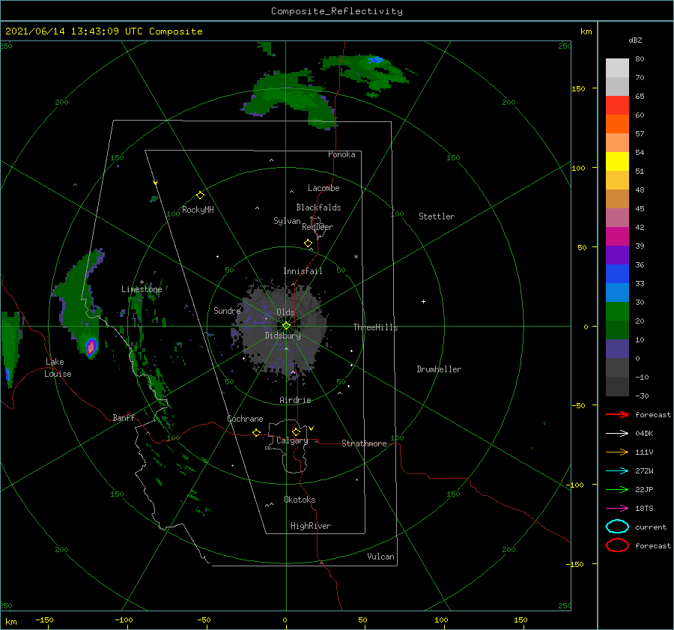The image size is (674, 630).
Task: Click the Lacombe city label
Action: pos(324,188)
